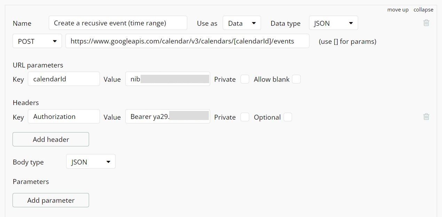Open the Body type dropdown
Viewport: 442px width, 217px height.
click(90, 162)
